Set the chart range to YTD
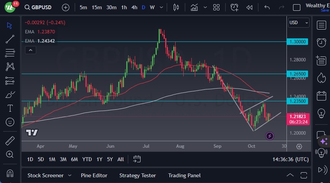330x183 pixels. pos(87,159)
